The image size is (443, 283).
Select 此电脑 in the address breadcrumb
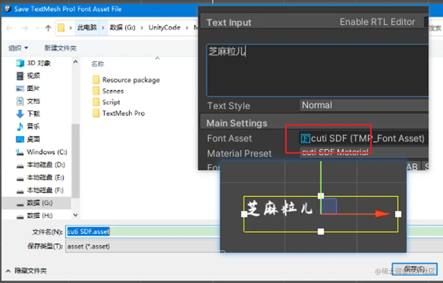coord(87,28)
